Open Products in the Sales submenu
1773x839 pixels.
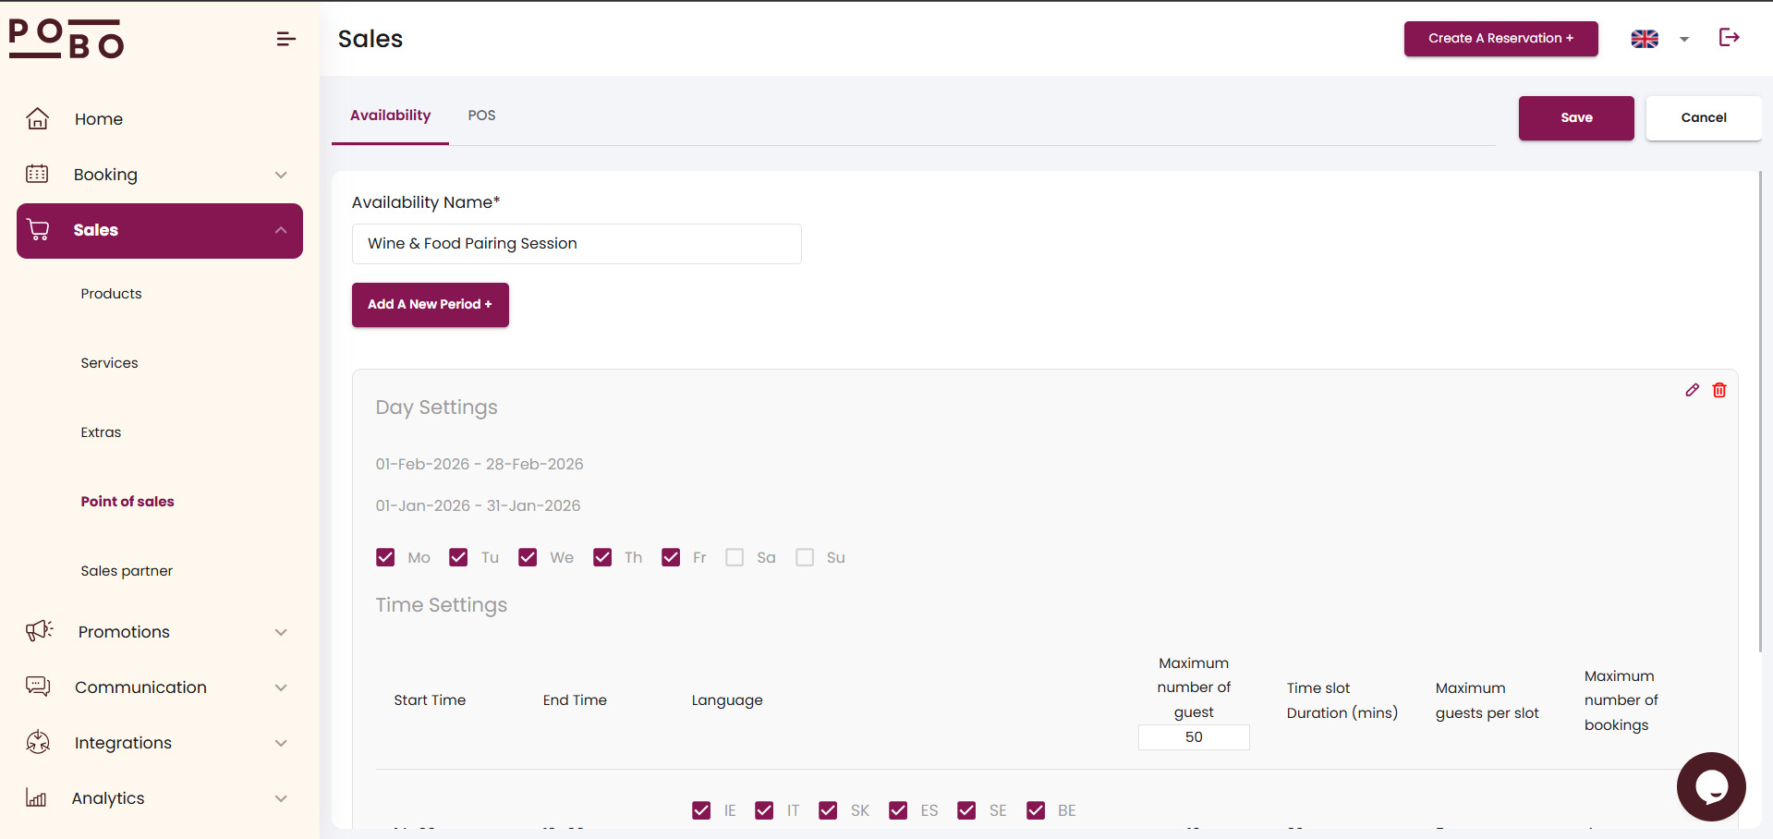[x=111, y=294]
